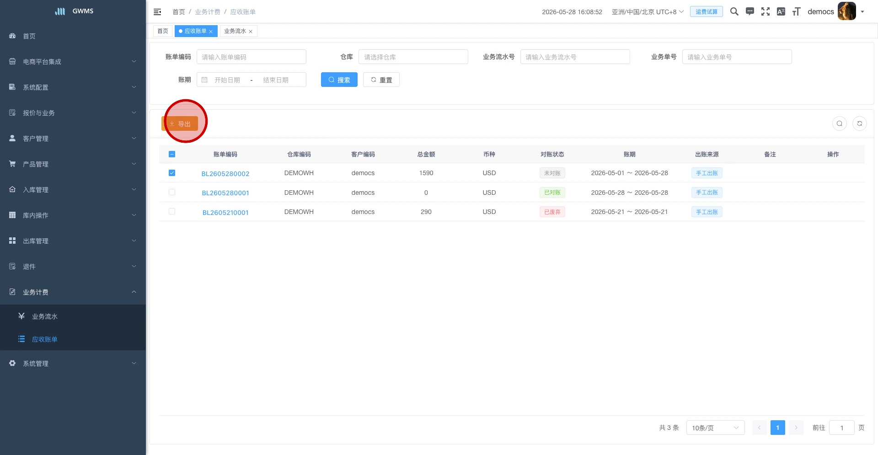Expand the 报价与业务 menu chevron

(134, 112)
